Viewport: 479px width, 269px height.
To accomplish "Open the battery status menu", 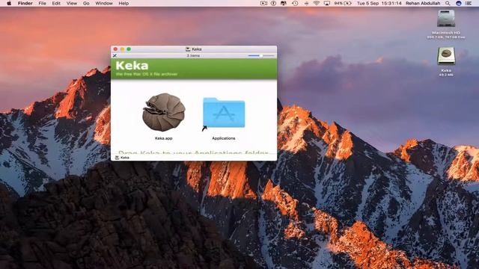I will pyautogui.click(x=343, y=3).
